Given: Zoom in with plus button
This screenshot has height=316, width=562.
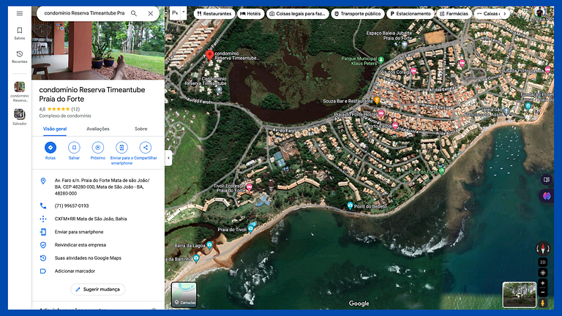Looking at the screenshot, I should 543,283.
